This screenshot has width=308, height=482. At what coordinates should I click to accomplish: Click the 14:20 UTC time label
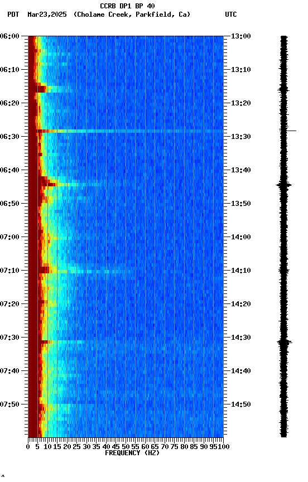(x=241, y=304)
